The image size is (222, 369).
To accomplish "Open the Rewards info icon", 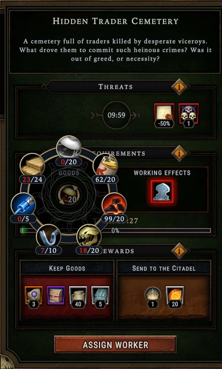I will click(179, 251).
